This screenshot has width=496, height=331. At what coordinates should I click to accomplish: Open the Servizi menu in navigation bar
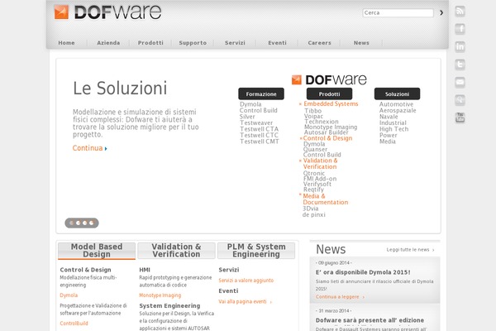point(235,43)
